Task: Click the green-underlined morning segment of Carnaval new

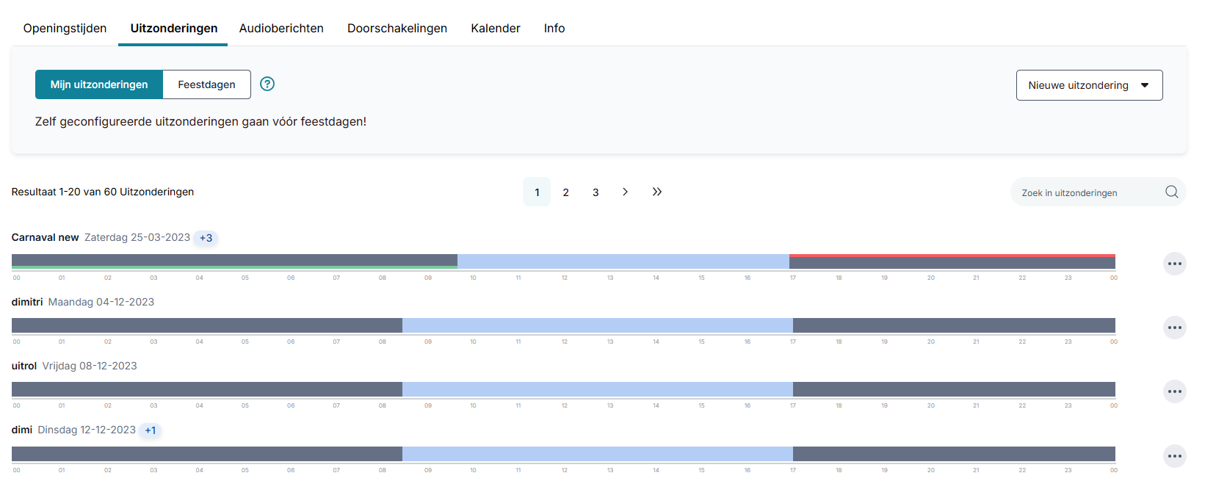Action: click(234, 261)
